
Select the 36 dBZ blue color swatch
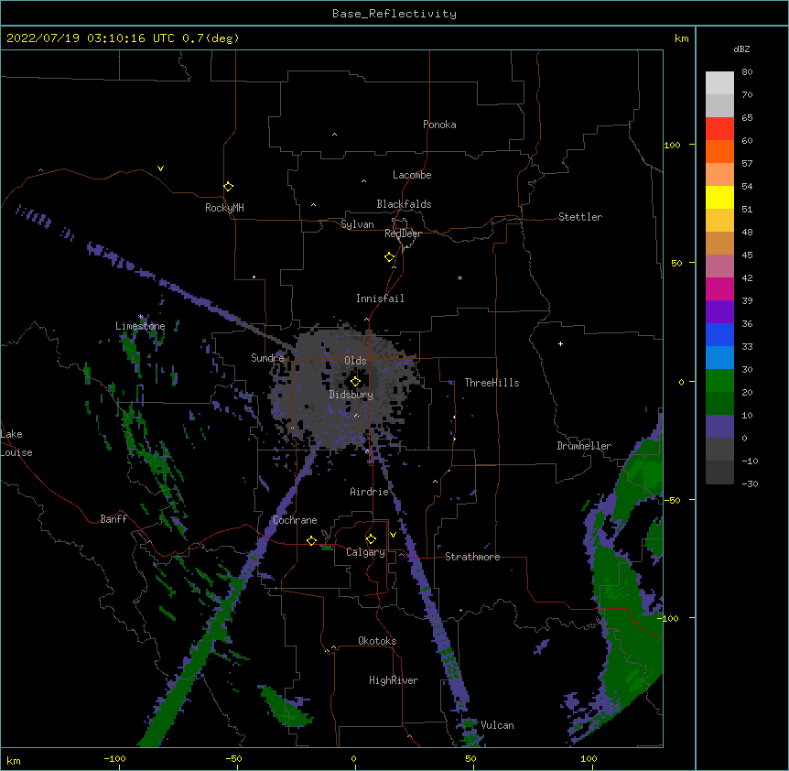719,334
